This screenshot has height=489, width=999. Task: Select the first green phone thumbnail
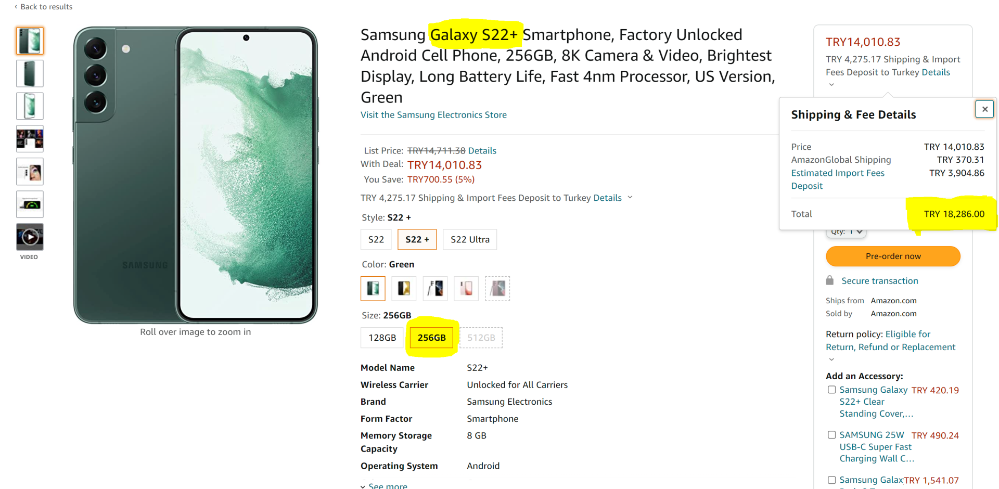[x=30, y=41]
